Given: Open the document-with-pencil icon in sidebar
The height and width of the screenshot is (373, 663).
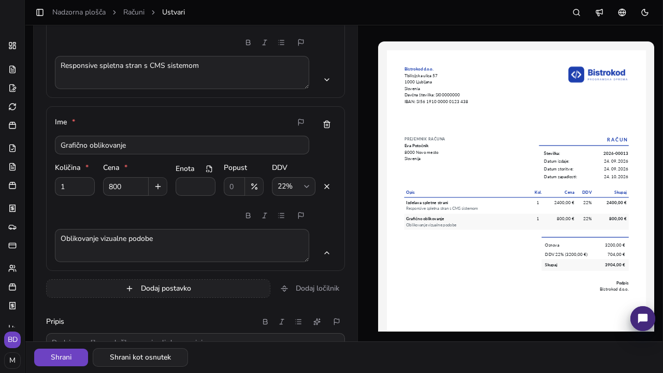Looking at the screenshot, I should [x=12, y=88].
